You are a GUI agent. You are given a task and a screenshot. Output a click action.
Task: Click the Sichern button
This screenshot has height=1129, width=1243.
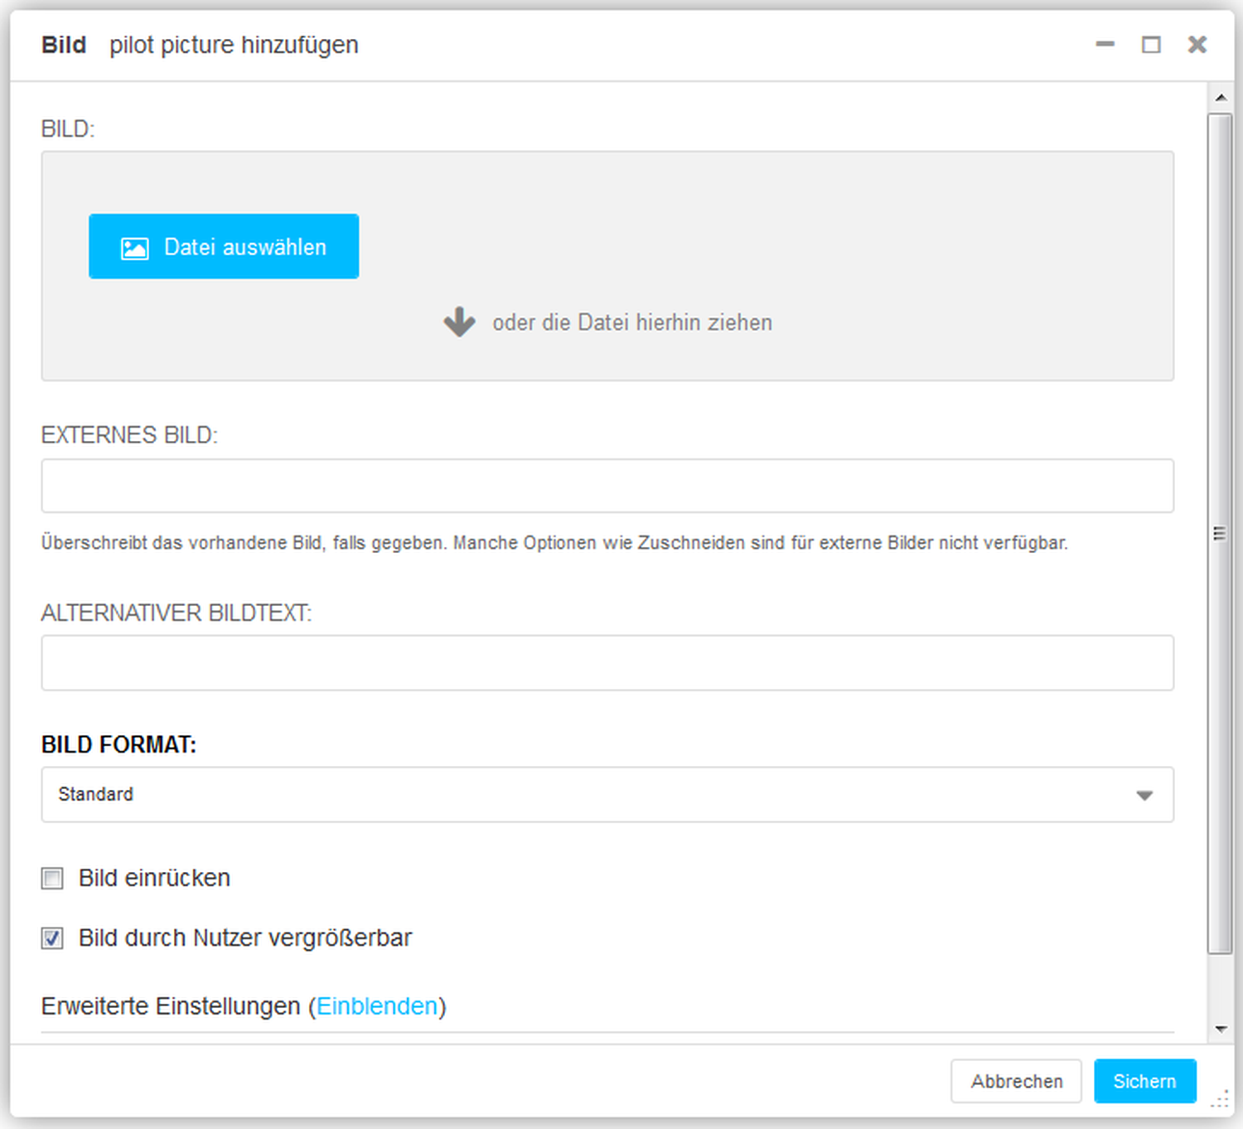pos(1144,1081)
